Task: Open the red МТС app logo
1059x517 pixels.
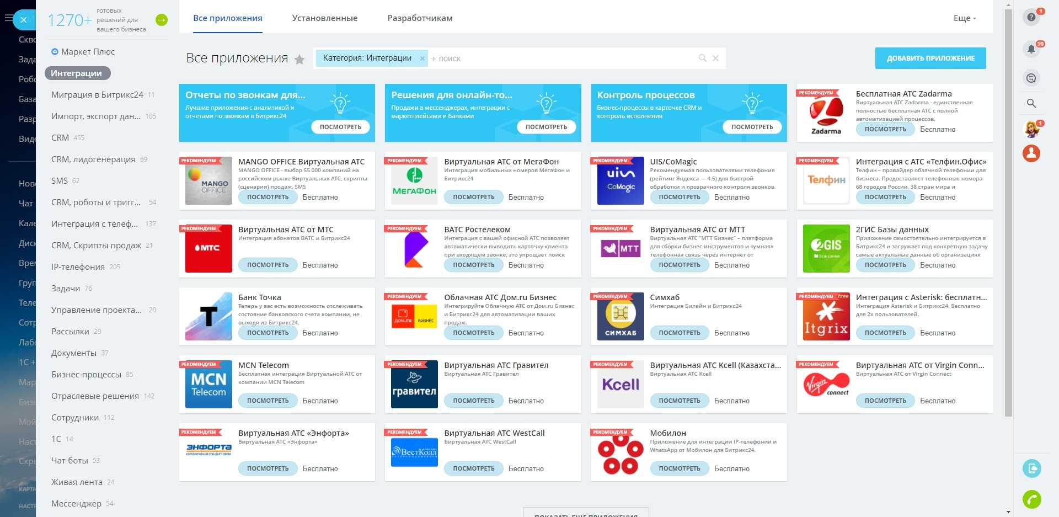Action: click(208, 248)
